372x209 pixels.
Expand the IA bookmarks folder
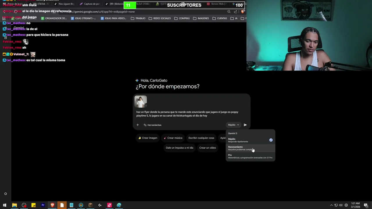[x=234, y=18]
